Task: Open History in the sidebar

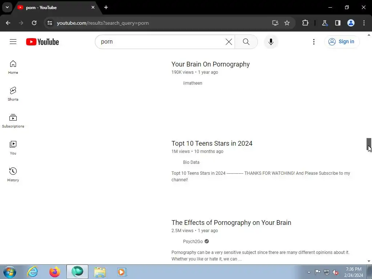Action: (x=13, y=175)
